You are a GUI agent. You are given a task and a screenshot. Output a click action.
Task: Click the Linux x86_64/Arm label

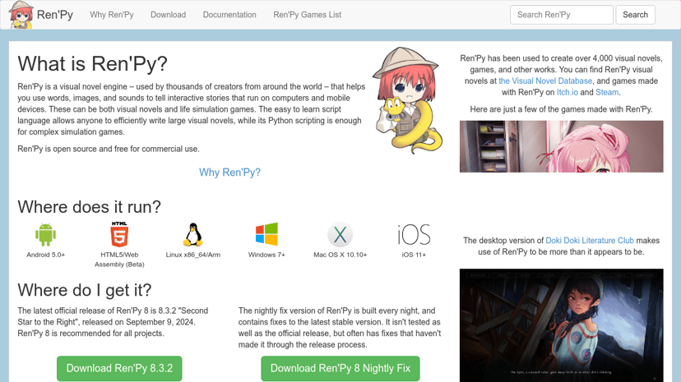point(192,255)
